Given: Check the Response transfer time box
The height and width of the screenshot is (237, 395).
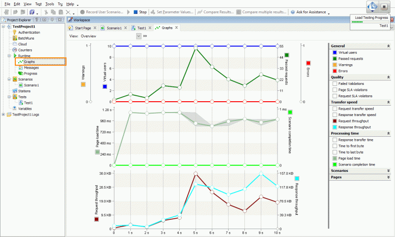Looking at the screenshot, I should click(335, 140).
